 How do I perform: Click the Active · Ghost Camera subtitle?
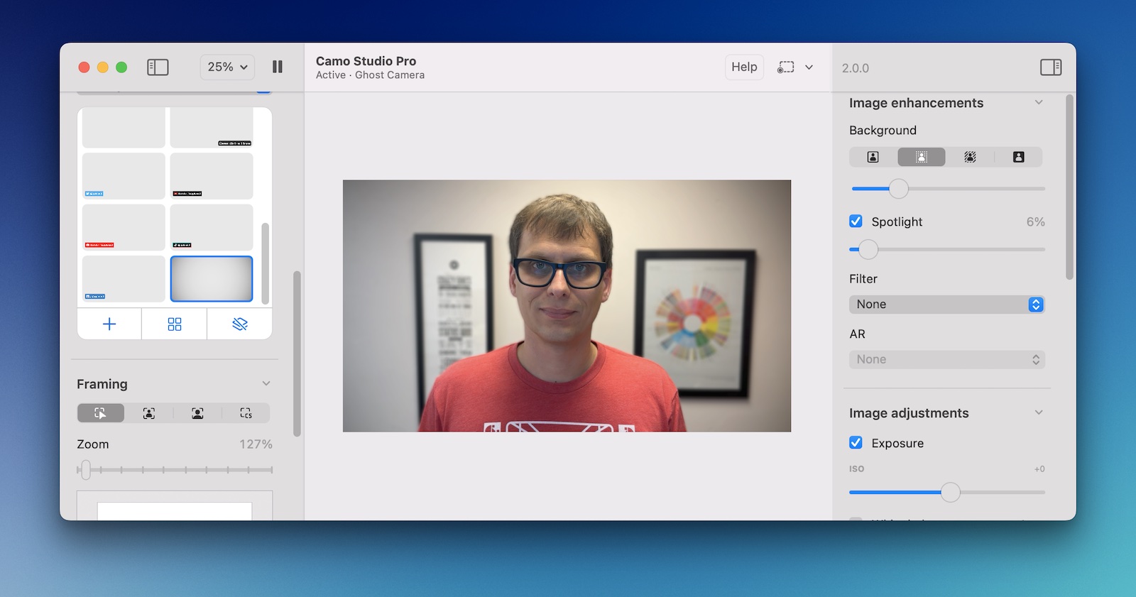[x=370, y=75]
